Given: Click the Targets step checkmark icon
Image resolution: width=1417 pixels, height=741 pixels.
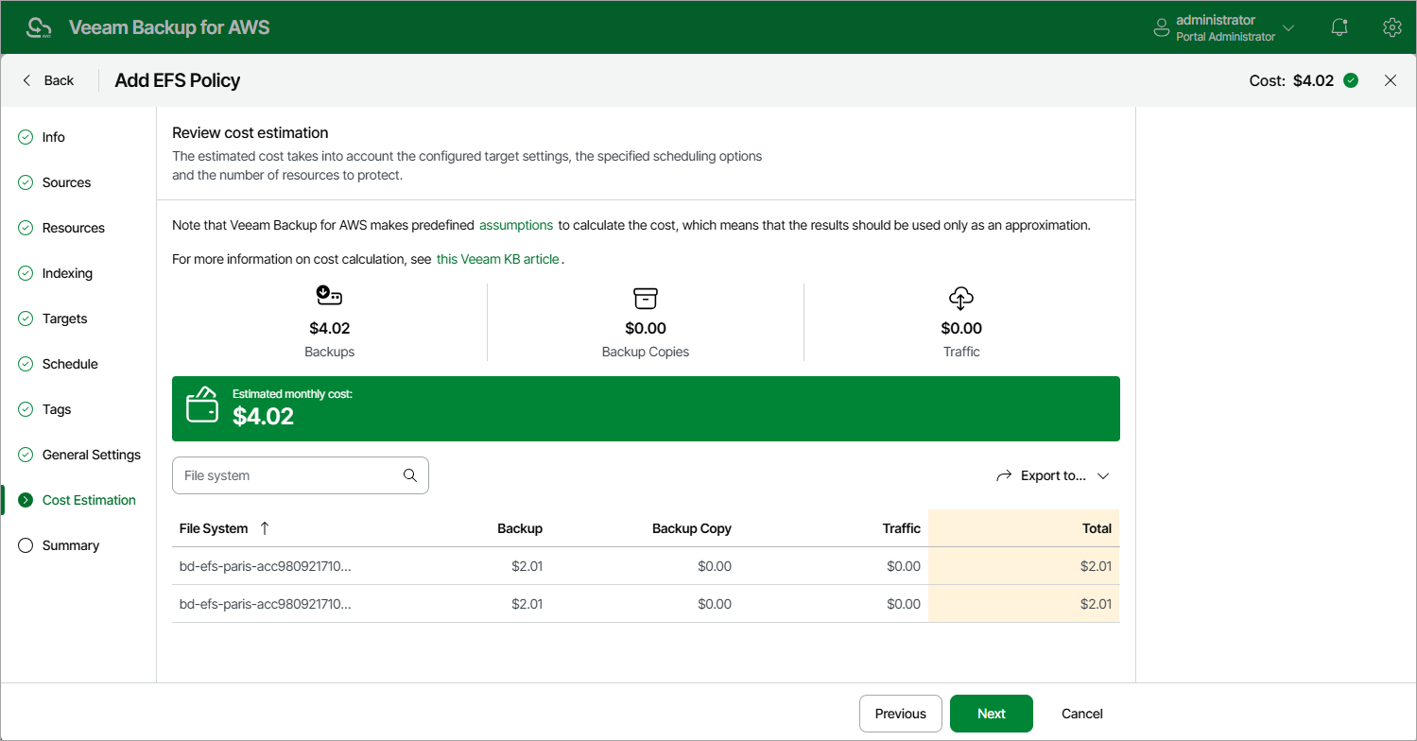Looking at the screenshot, I should tap(26, 319).
